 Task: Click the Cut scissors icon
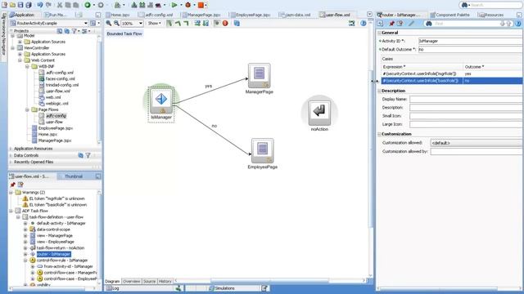[60, 5]
